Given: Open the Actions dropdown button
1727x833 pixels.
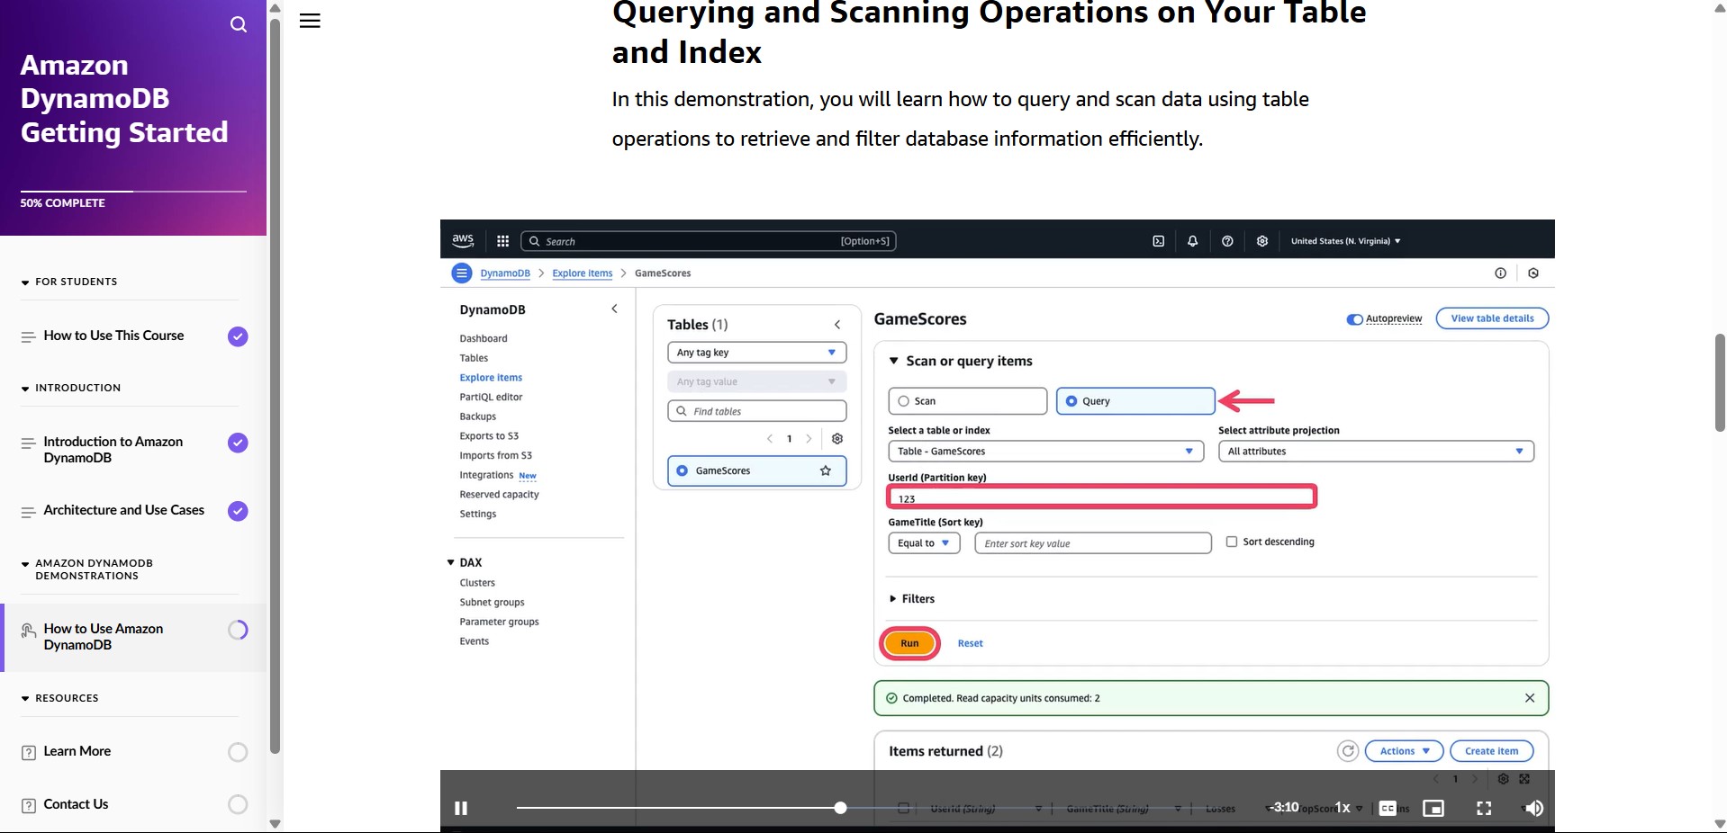Looking at the screenshot, I should coord(1404,751).
